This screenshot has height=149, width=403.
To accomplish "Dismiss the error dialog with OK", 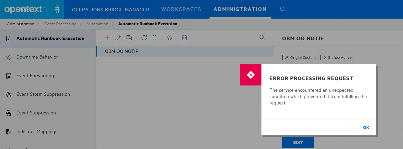I will coord(366,127).
